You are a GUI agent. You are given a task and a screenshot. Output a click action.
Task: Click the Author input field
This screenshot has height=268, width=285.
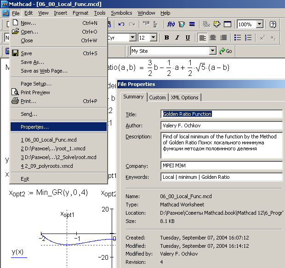click(222, 125)
